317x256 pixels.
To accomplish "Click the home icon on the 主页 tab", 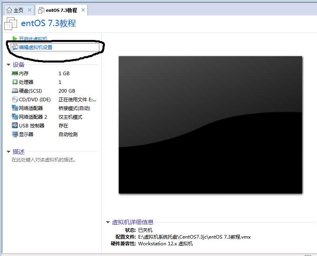I will click(9, 10).
